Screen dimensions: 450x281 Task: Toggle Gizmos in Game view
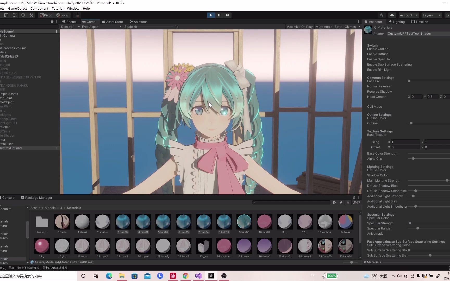[x=350, y=27]
